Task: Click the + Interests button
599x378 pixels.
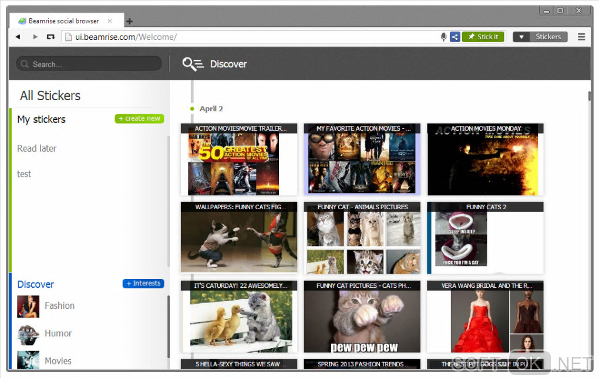Action: [143, 284]
